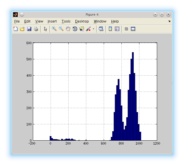184x166 pixels.
Task: Open the Tools menu
Action: pos(66,21)
